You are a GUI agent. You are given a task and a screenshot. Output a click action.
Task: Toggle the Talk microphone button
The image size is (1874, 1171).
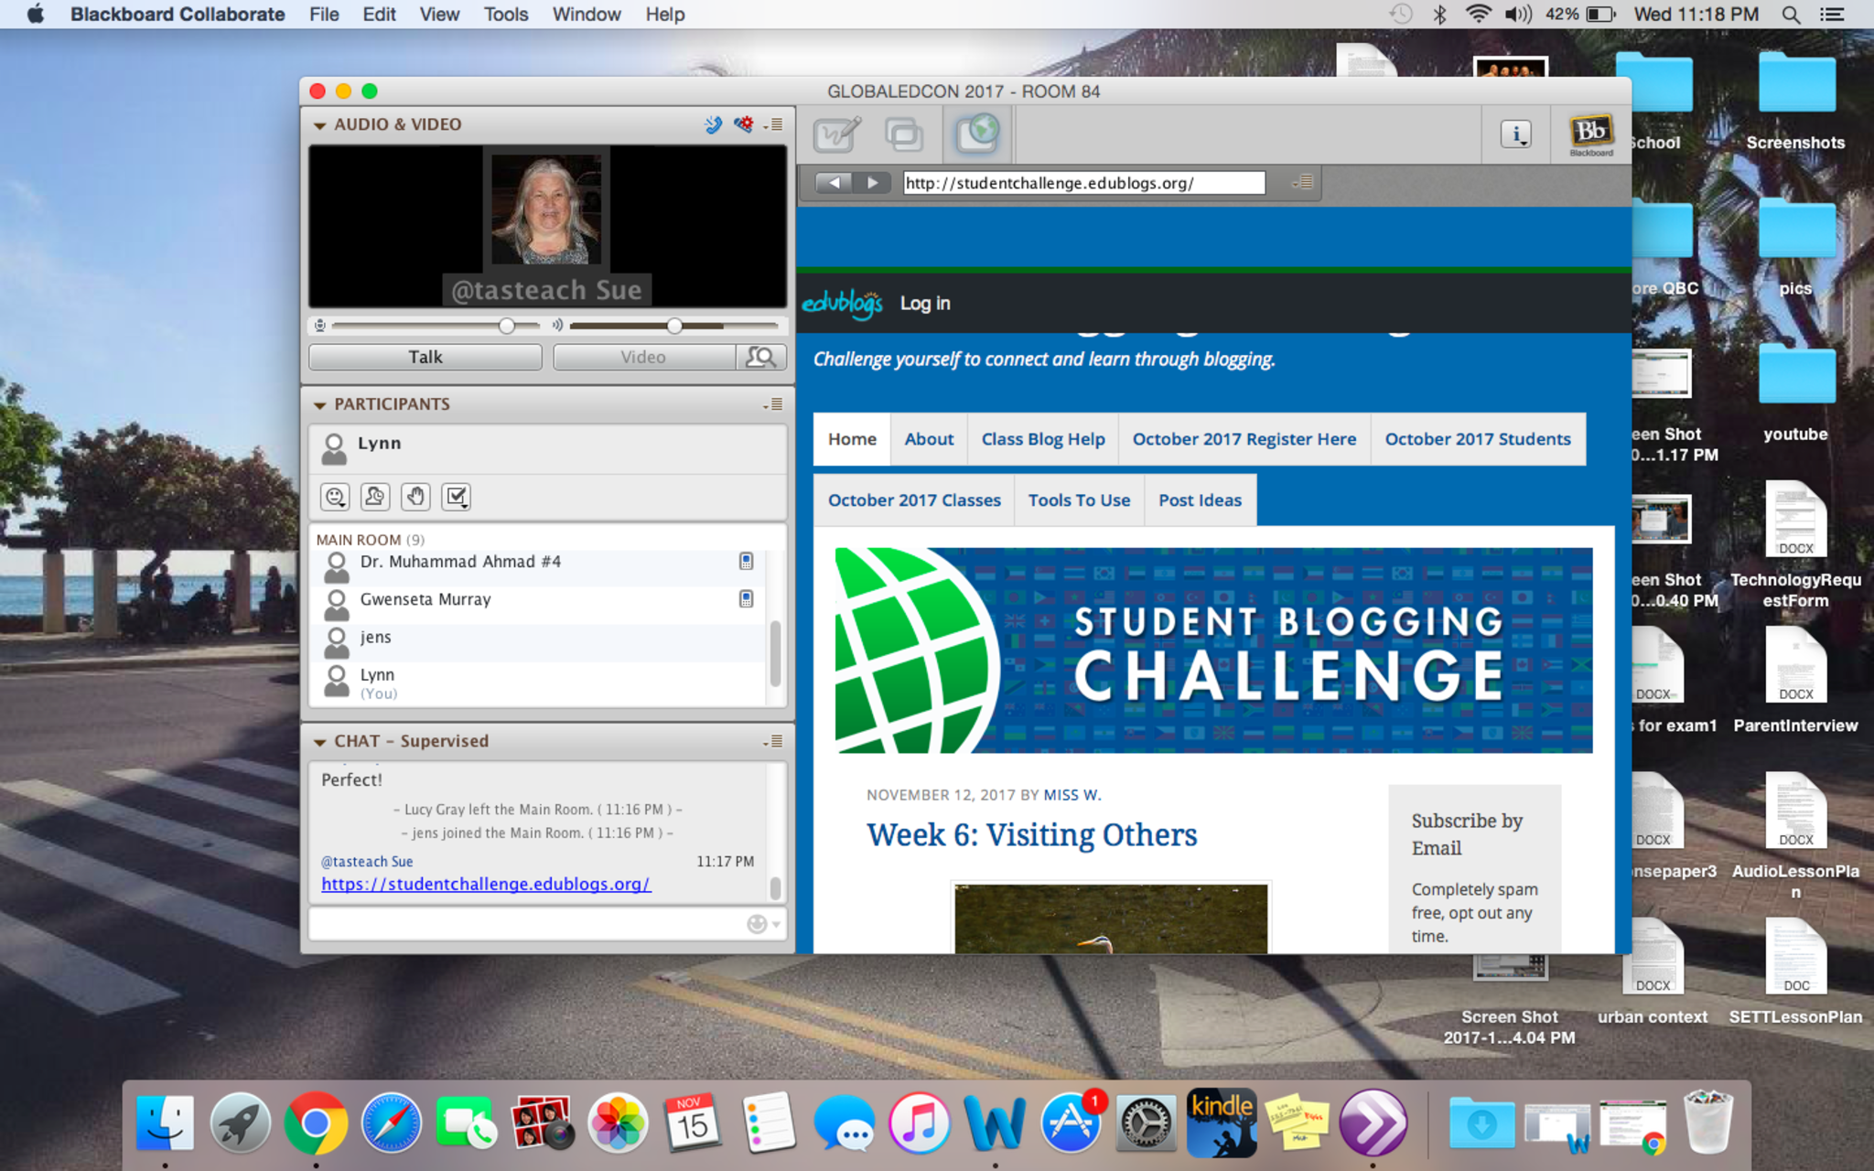coord(425,357)
